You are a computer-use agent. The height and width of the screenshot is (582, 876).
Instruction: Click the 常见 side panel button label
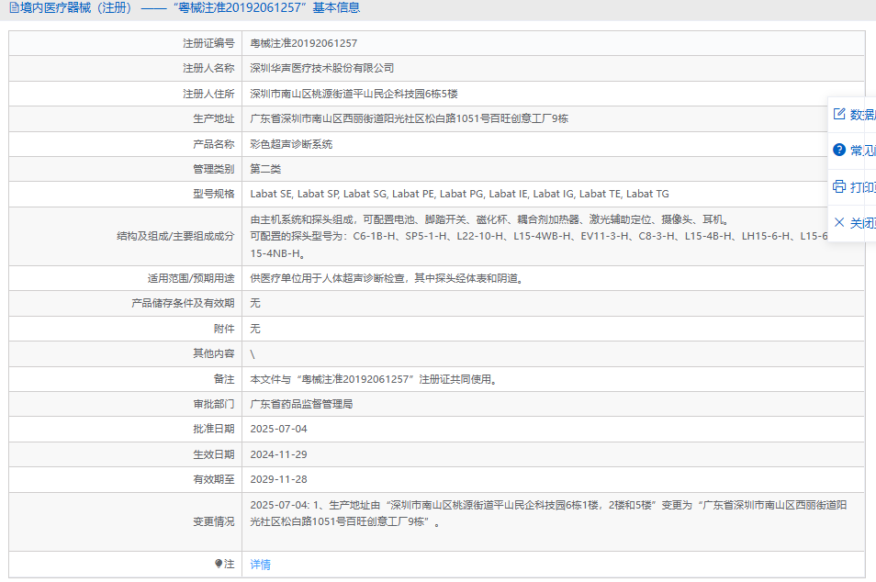[x=862, y=151]
